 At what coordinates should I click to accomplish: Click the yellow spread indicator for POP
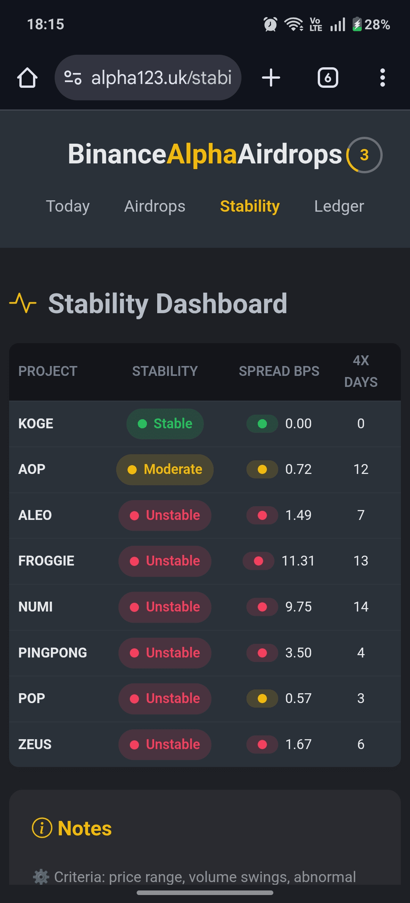(262, 699)
